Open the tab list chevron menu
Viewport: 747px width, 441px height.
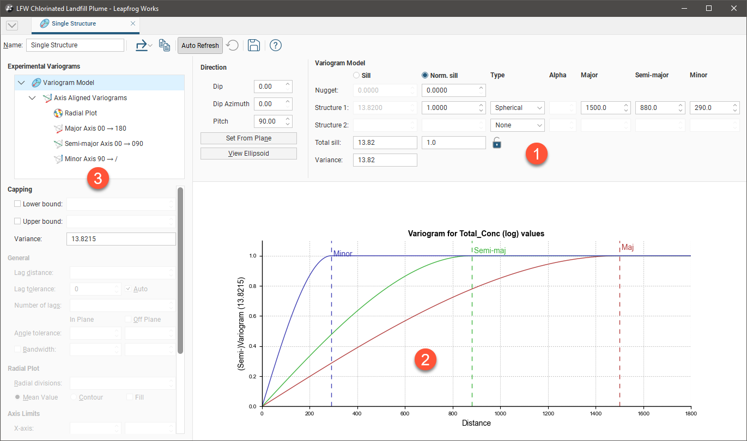pyautogui.click(x=12, y=26)
